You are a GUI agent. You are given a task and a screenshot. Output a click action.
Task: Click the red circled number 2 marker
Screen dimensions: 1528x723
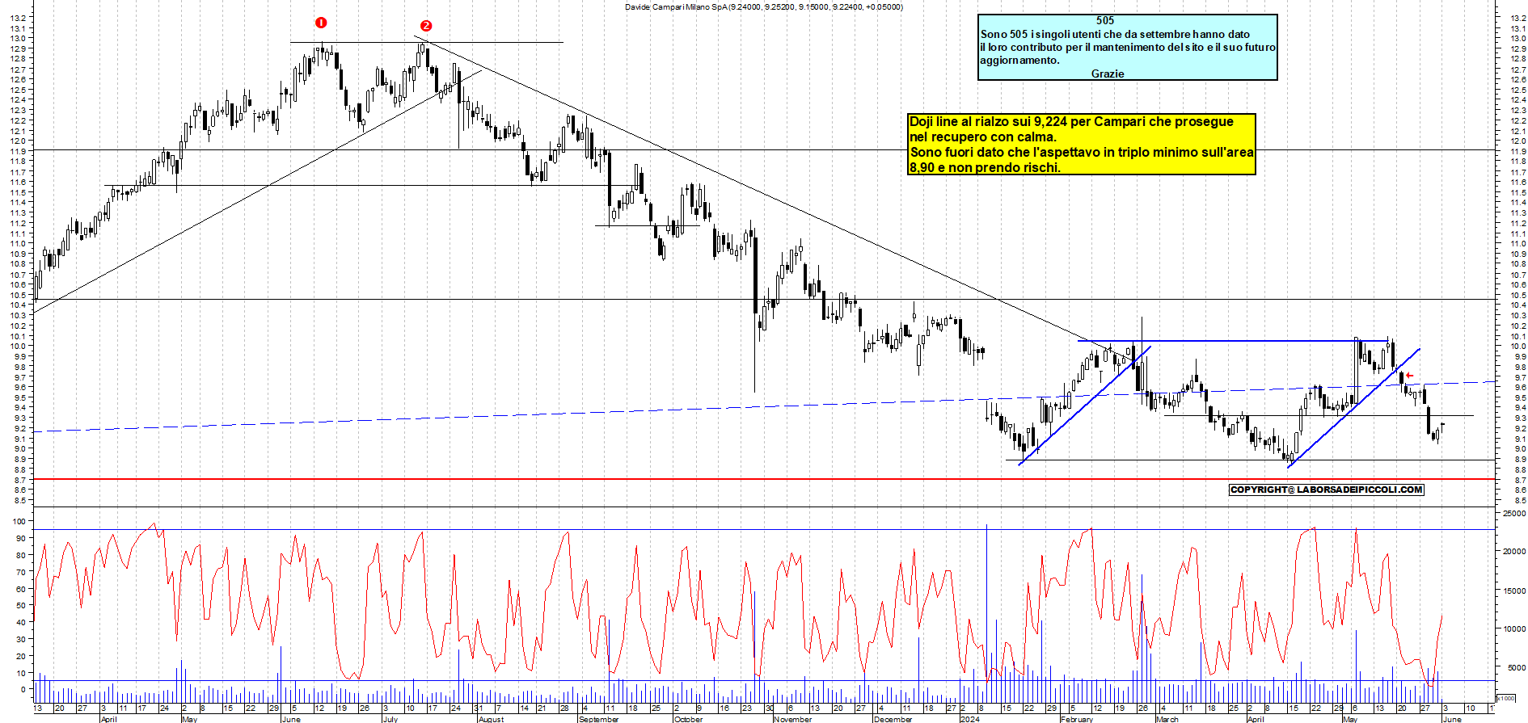coord(426,26)
